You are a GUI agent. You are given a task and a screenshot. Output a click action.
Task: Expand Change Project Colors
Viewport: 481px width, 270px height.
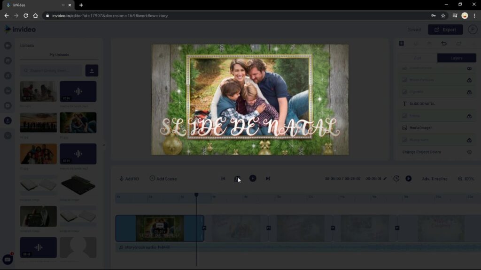point(469,152)
